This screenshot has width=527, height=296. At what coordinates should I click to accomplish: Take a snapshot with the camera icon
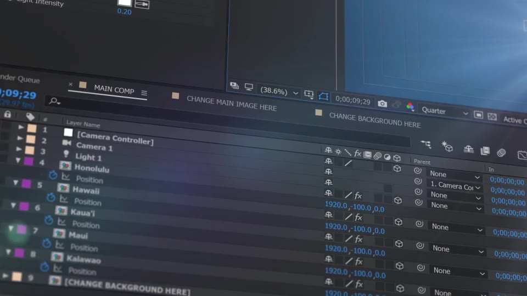pos(382,104)
